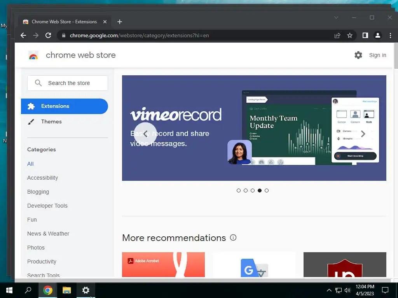The image size is (398, 298).
Task: Open the Chrome side panel
Action: tap(365, 35)
